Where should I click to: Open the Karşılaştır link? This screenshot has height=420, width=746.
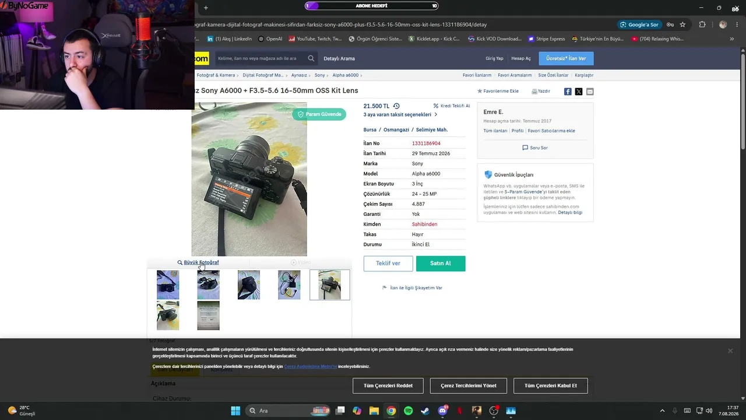584,75
